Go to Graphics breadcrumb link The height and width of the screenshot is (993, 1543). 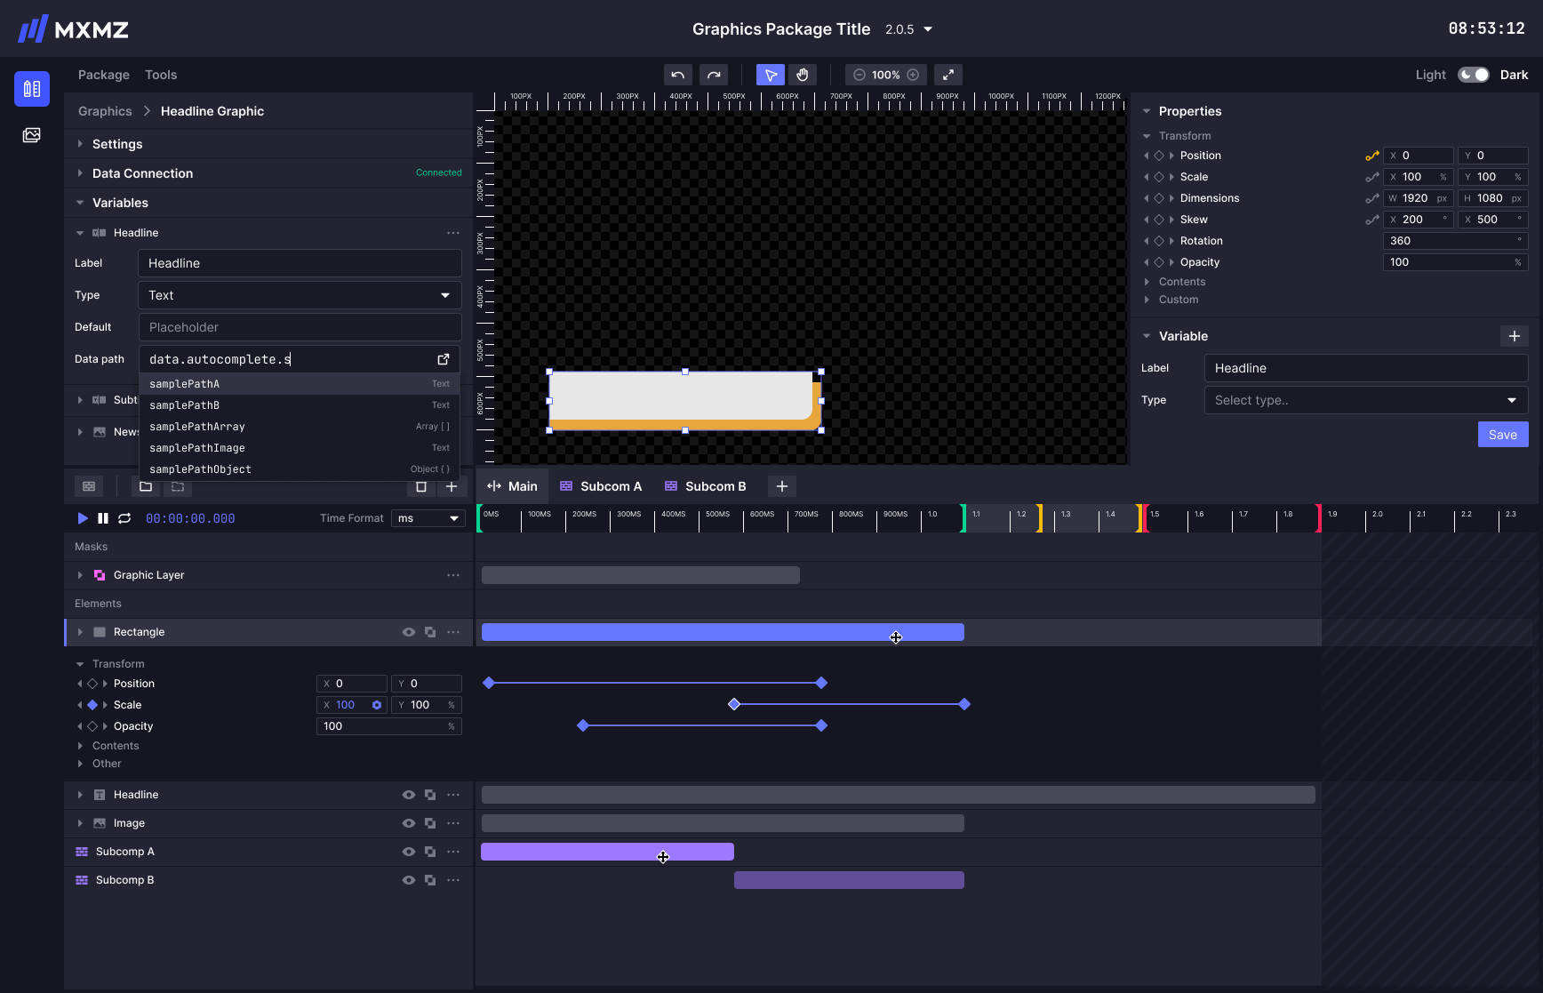[x=105, y=111]
